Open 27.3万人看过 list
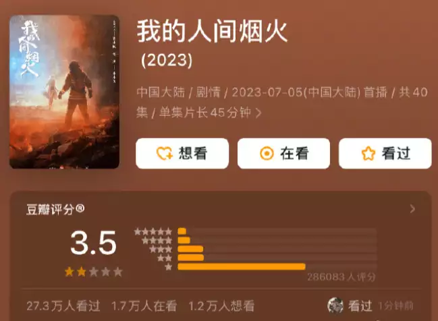Image resolution: width=438 pixels, height=321 pixels. 63,306
